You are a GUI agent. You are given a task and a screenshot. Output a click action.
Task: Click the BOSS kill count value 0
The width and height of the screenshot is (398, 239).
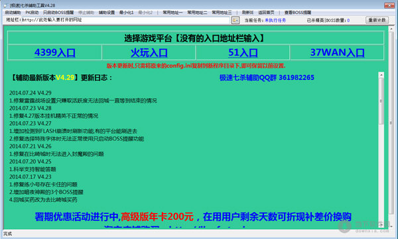pos(348,21)
